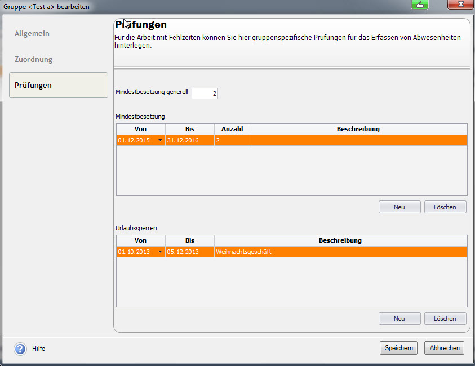The image size is (475, 366).
Task: Select the Bis cell 31.12.2016
Action: (189, 140)
